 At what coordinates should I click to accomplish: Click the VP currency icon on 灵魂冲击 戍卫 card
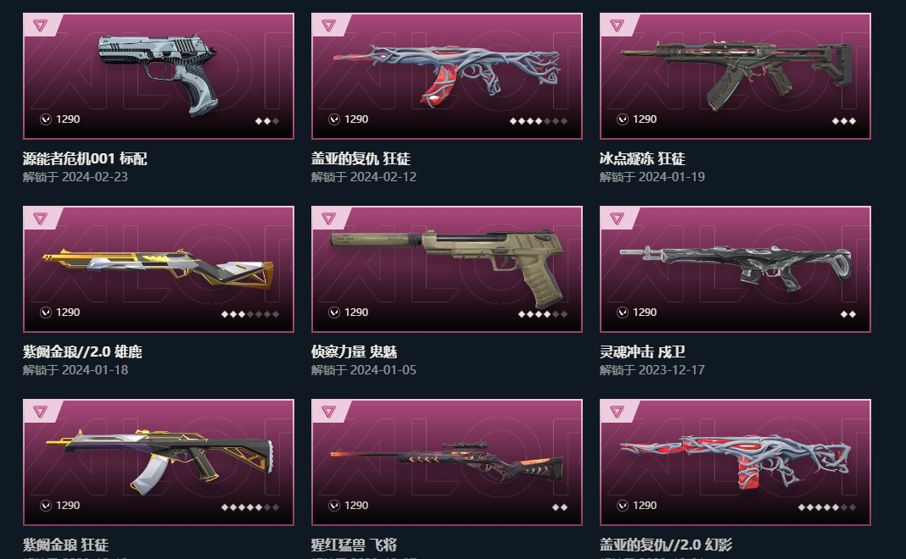(623, 313)
